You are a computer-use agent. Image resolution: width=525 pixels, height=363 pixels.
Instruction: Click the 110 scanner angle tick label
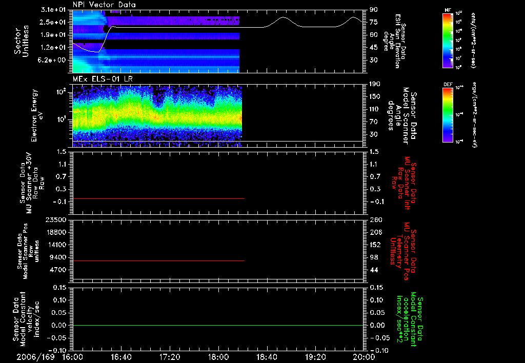[x=375, y=109]
